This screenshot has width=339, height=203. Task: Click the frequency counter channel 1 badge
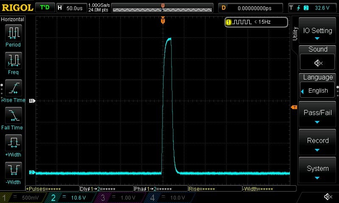pos(228,22)
